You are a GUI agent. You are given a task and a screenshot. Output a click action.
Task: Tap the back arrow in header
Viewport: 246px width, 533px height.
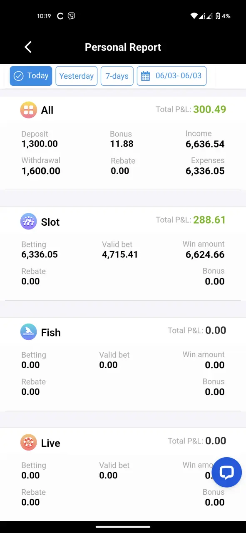28,47
